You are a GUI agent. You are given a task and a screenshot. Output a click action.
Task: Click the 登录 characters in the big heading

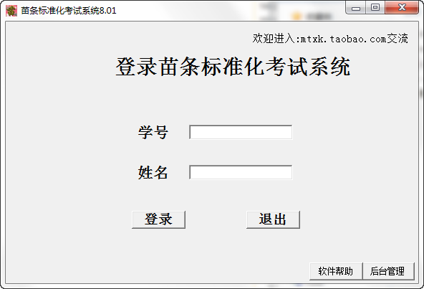coord(136,67)
